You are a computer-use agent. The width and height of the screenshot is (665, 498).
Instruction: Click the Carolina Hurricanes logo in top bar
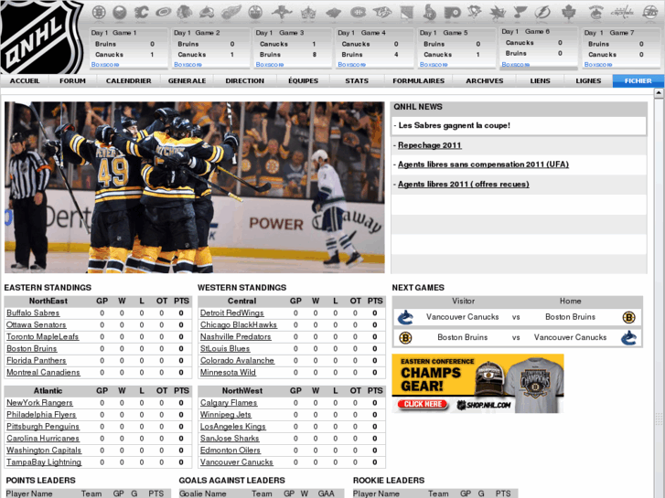point(164,12)
